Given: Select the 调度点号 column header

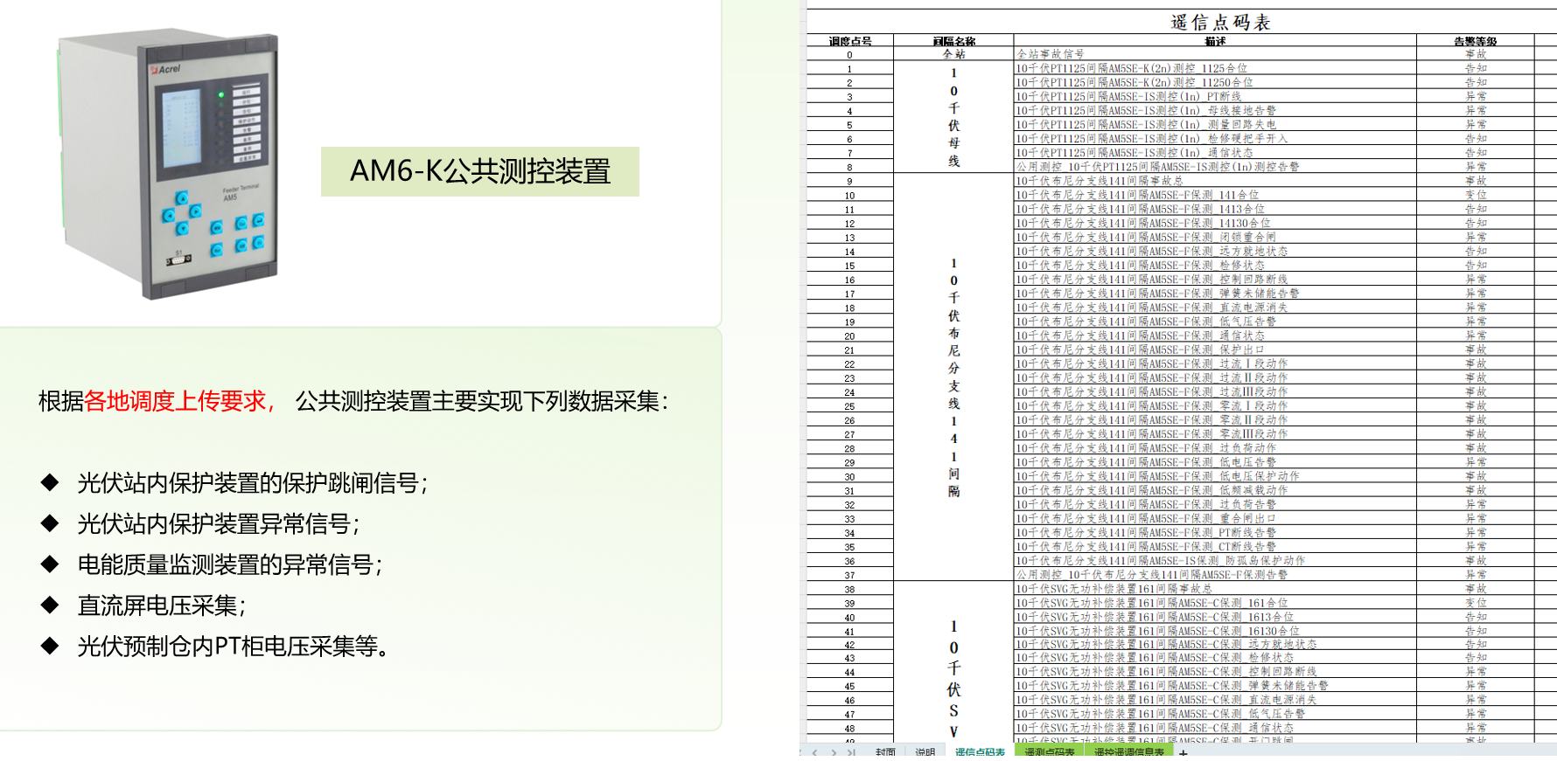Looking at the screenshot, I should 849,41.
